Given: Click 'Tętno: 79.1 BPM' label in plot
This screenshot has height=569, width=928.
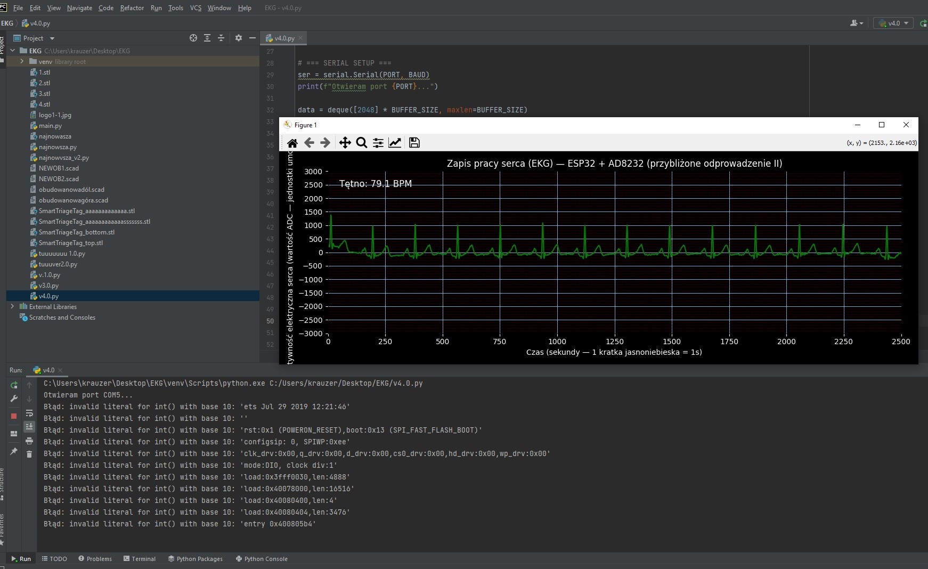Looking at the screenshot, I should (x=376, y=183).
